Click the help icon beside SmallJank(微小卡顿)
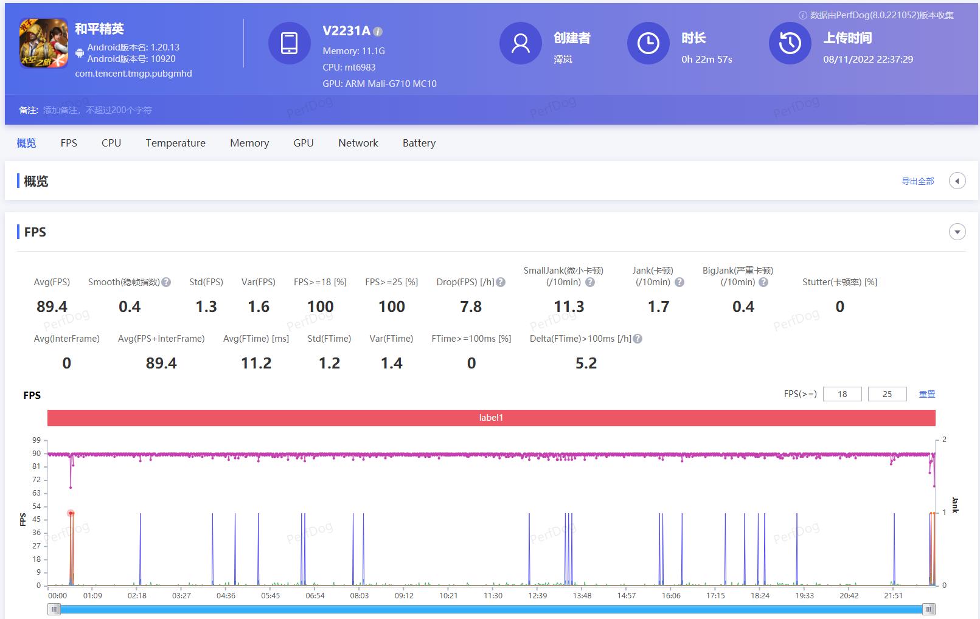 coord(588,282)
